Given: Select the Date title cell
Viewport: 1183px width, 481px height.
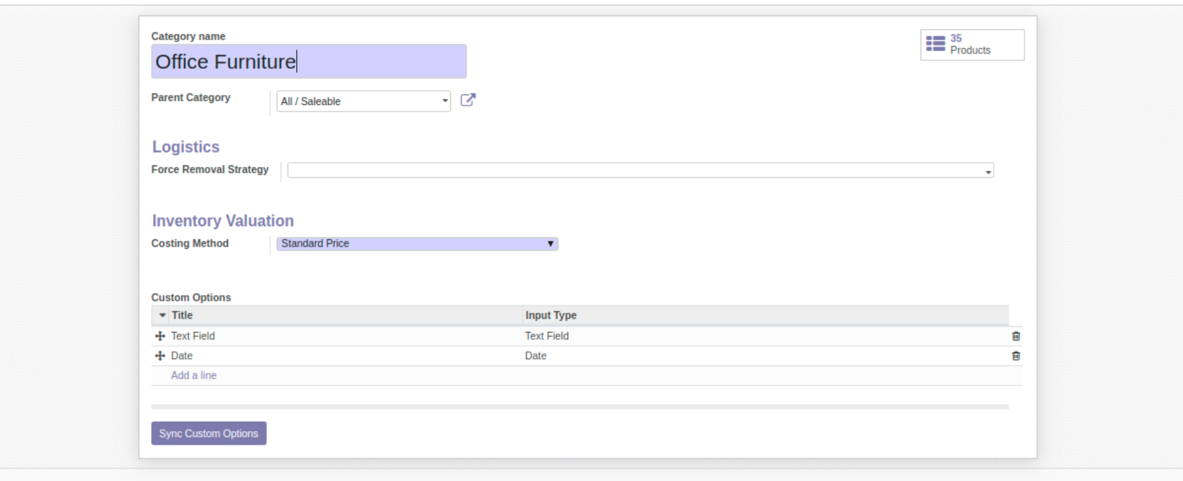Looking at the screenshot, I should (x=182, y=356).
